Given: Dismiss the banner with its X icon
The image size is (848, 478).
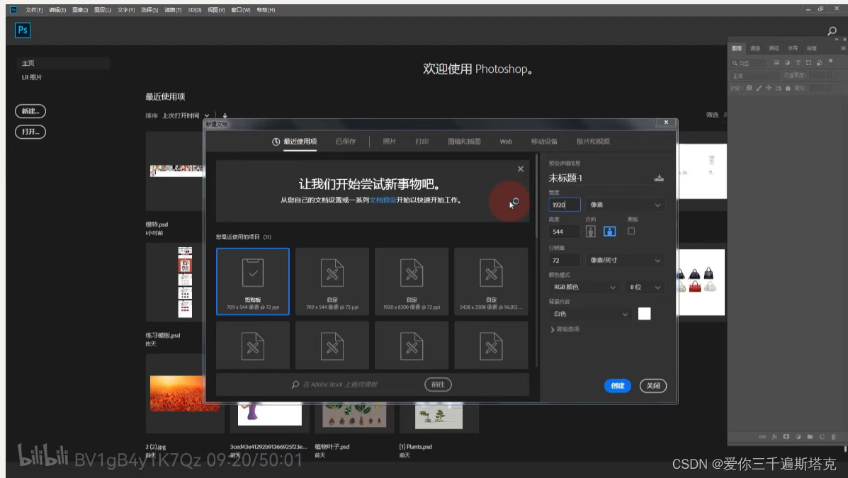Looking at the screenshot, I should [x=520, y=169].
